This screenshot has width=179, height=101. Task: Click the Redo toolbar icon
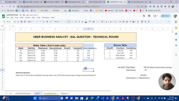click(x=18, y=22)
